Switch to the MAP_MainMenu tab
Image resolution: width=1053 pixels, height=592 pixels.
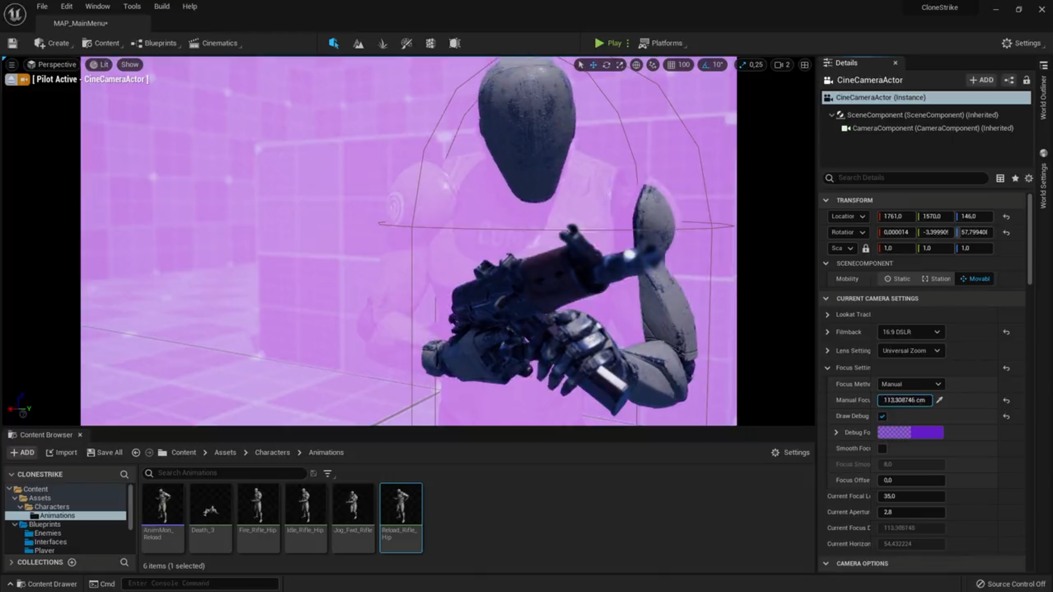[81, 23]
